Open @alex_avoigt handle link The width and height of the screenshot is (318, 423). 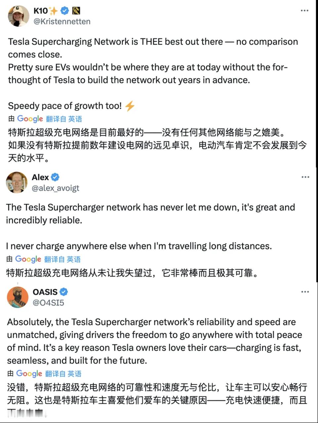(x=55, y=188)
